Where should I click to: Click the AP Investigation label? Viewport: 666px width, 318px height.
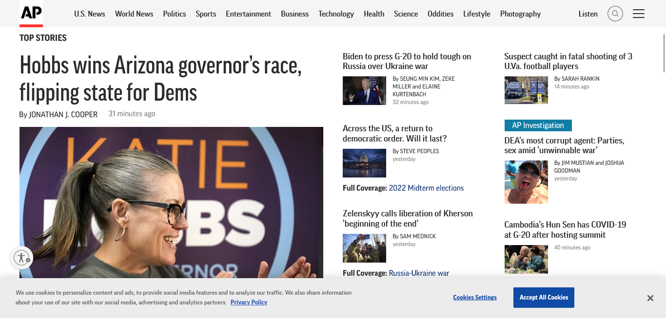click(538, 125)
